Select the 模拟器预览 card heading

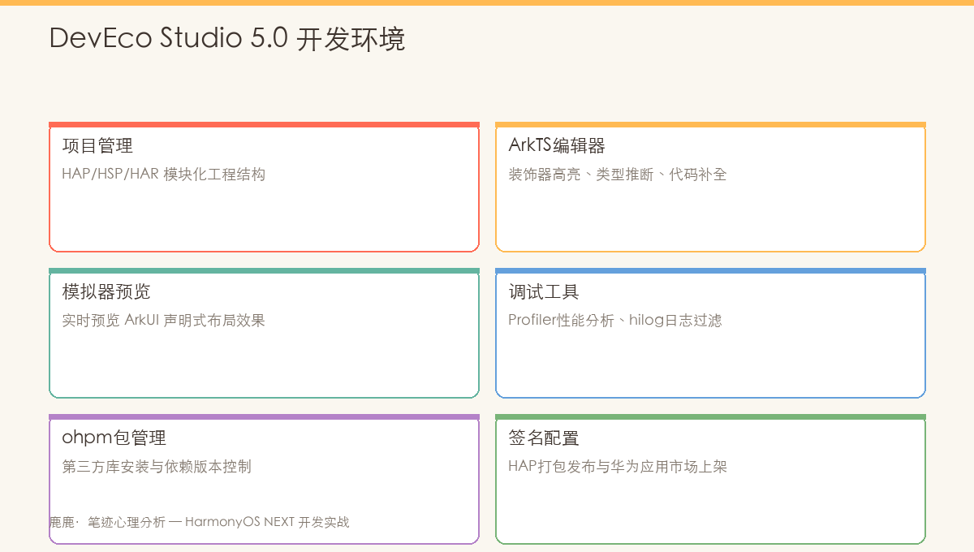pyautogui.click(x=106, y=292)
